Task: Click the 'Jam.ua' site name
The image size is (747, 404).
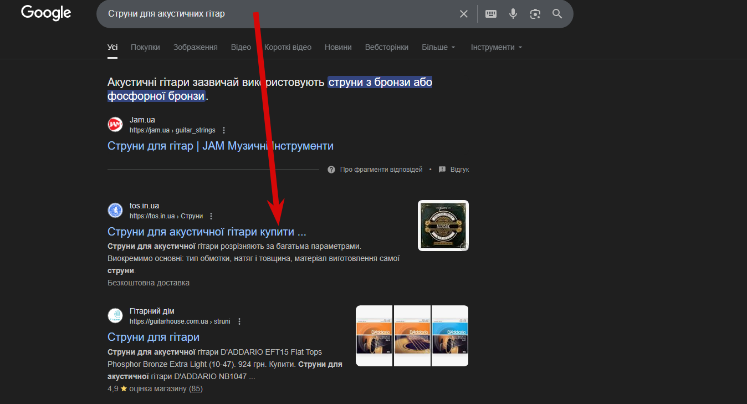Action: pyautogui.click(x=142, y=120)
